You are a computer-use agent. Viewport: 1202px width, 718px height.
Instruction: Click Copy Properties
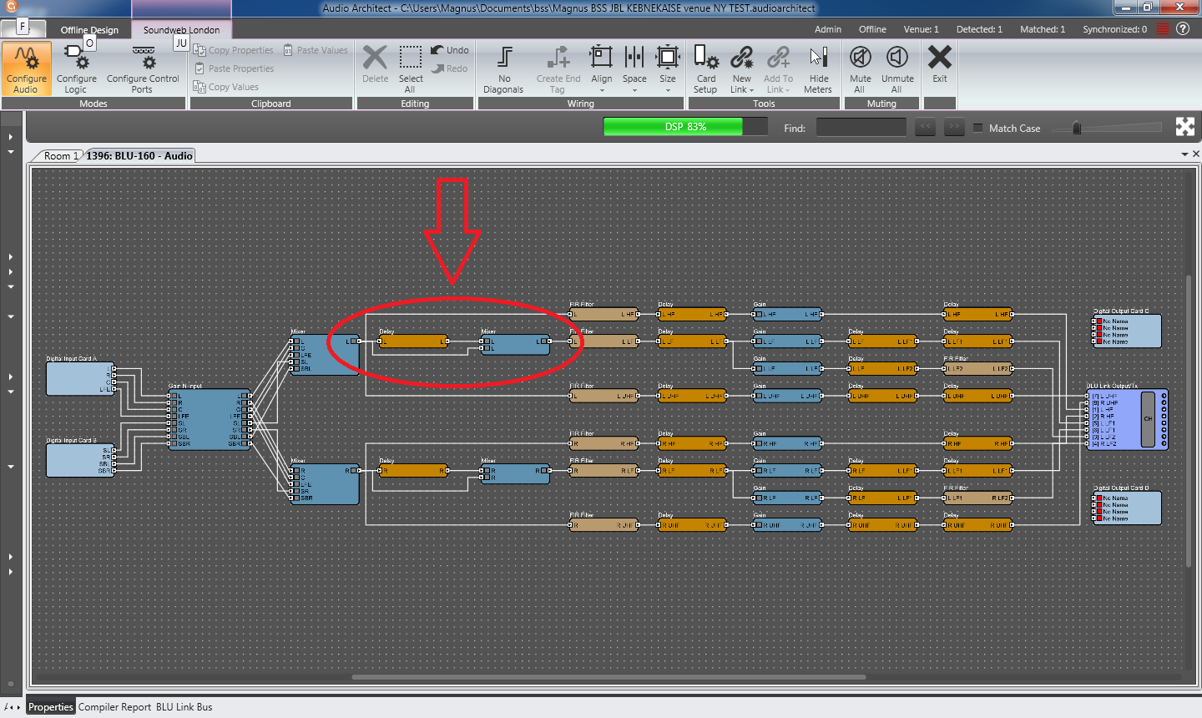click(234, 50)
